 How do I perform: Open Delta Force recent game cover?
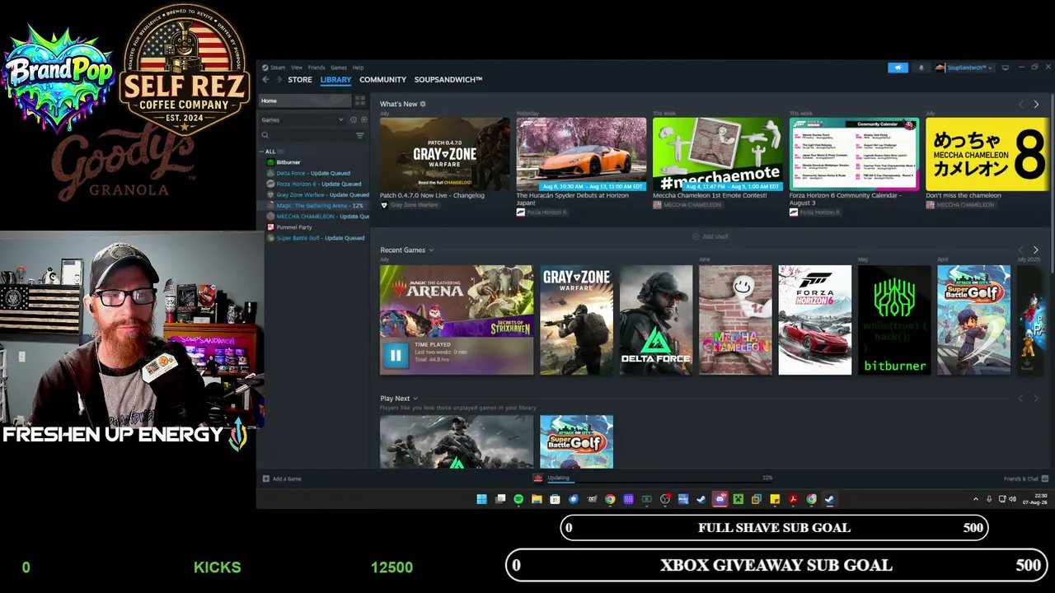point(656,320)
